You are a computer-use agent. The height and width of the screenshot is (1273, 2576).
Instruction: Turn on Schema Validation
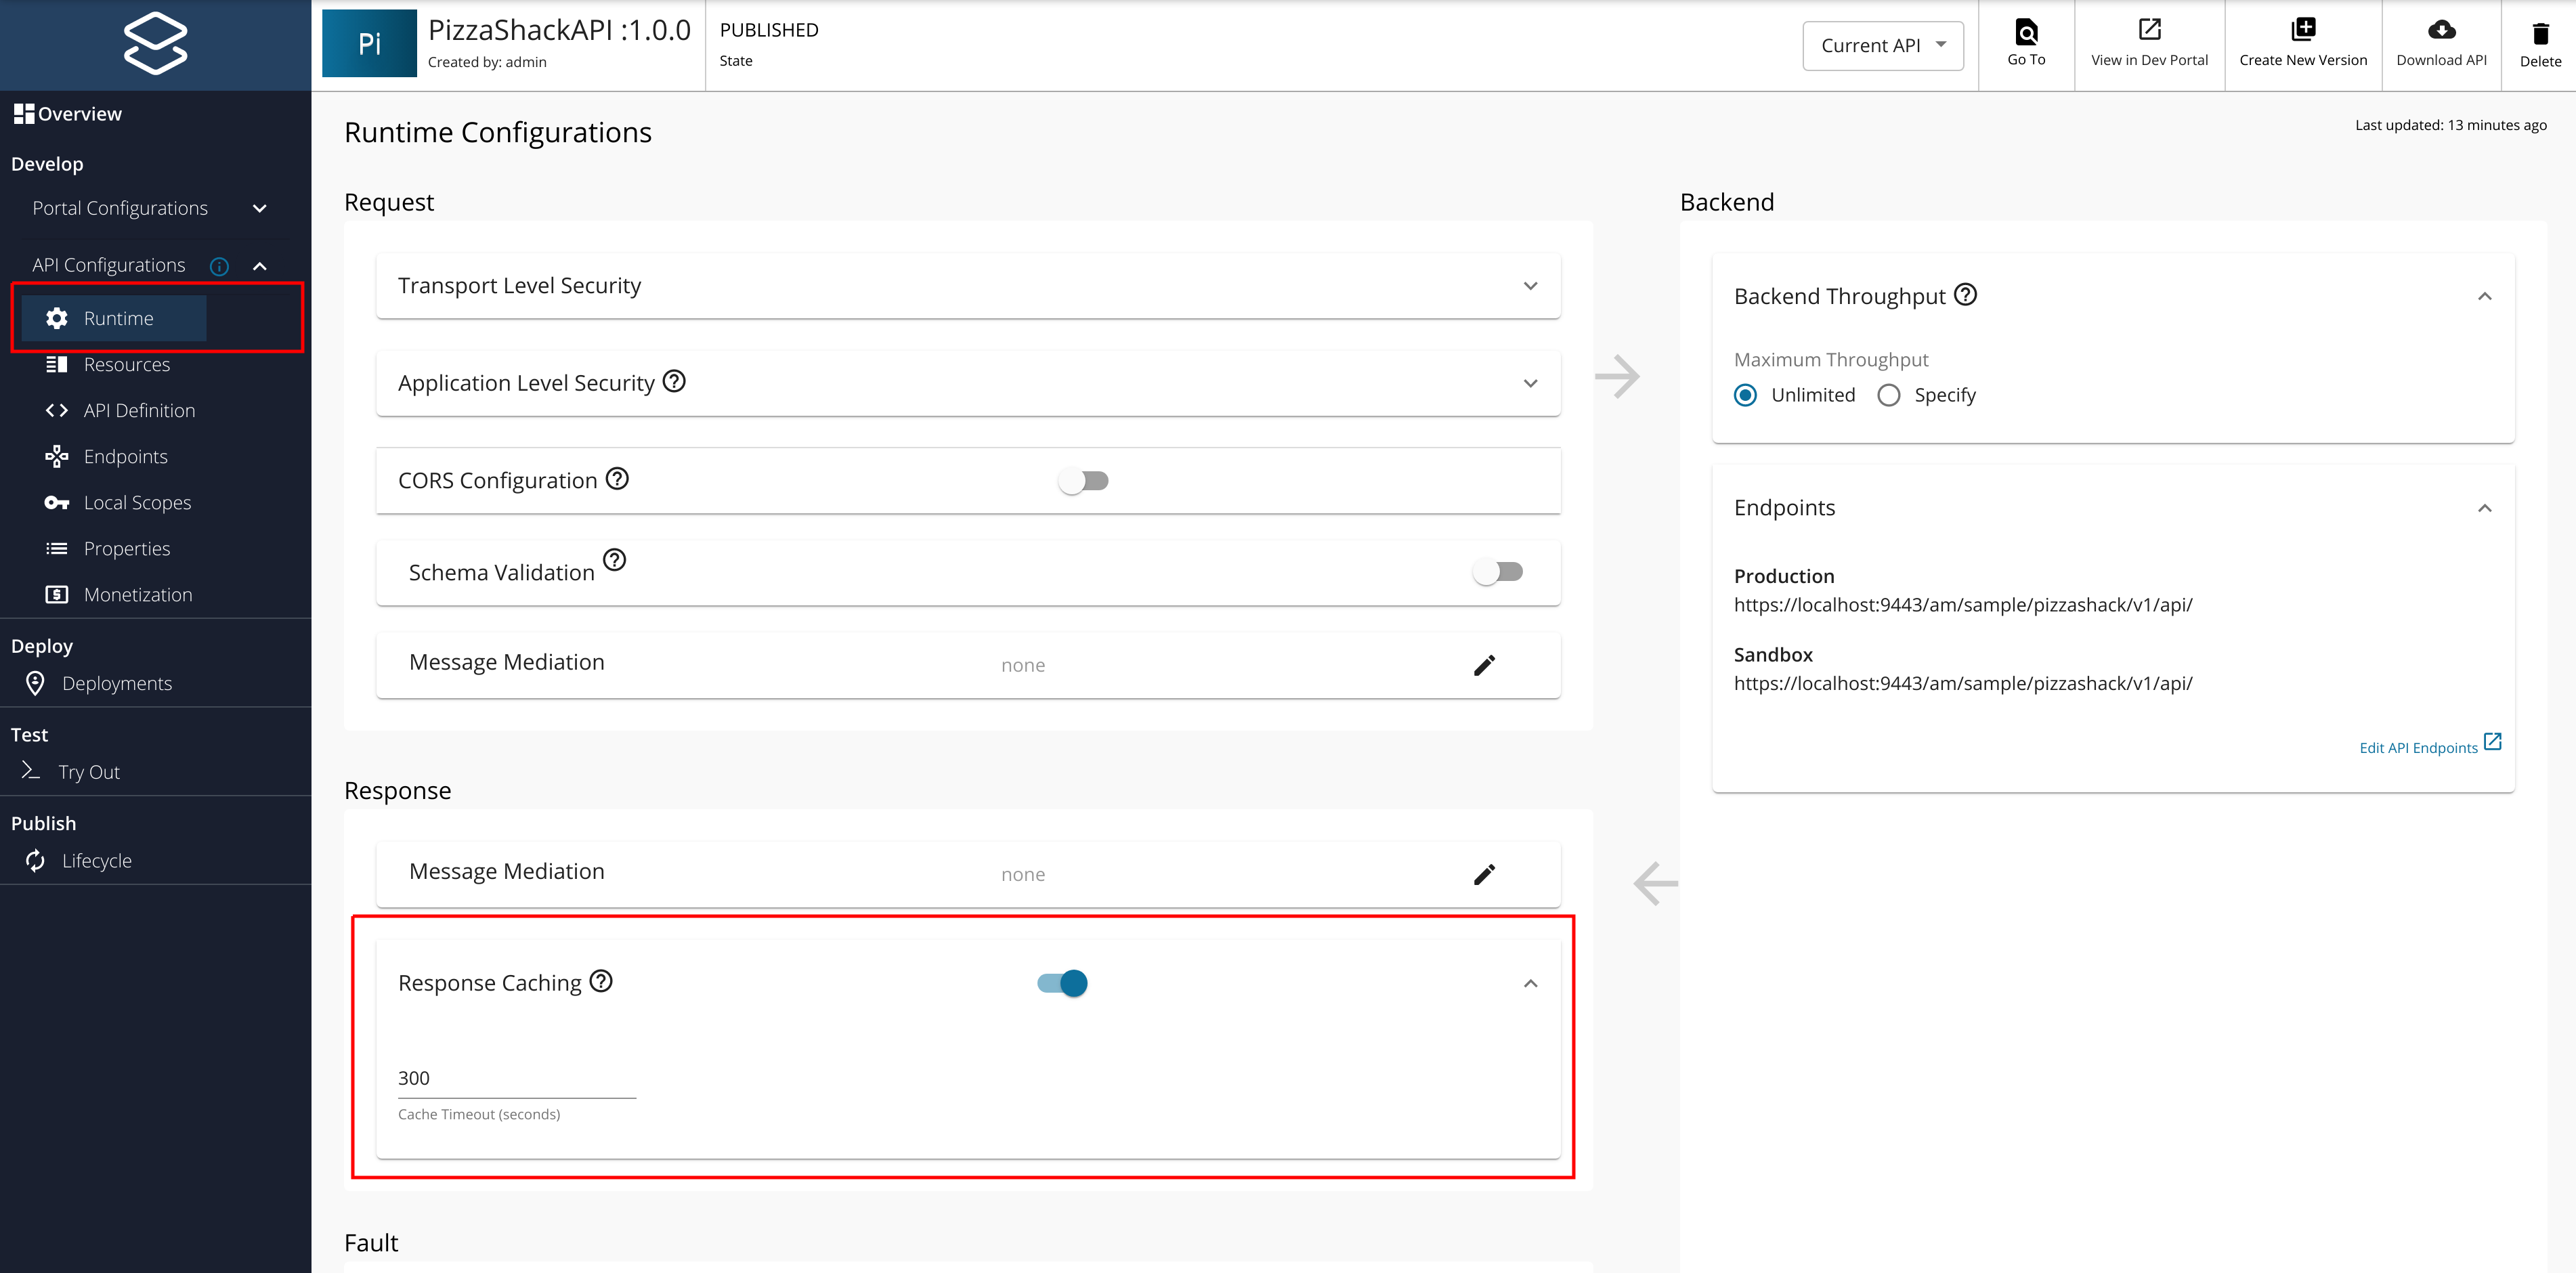(x=1498, y=571)
